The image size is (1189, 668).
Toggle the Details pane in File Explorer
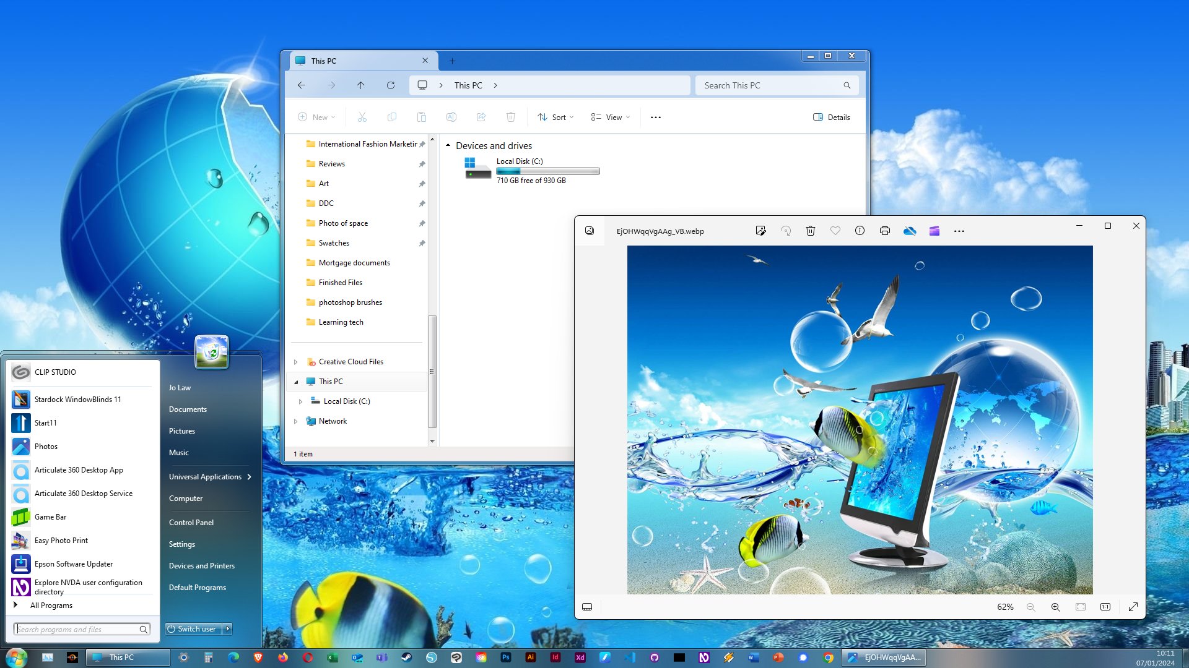click(x=831, y=117)
